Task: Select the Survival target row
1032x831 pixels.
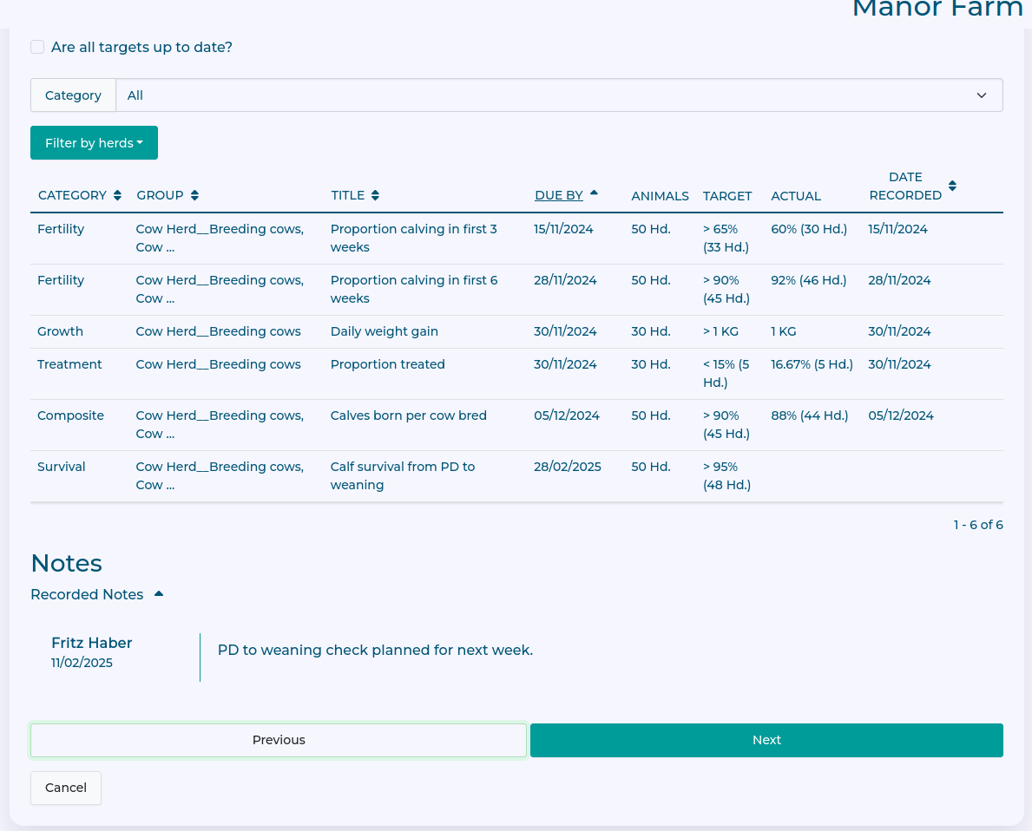Action: (x=62, y=467)
